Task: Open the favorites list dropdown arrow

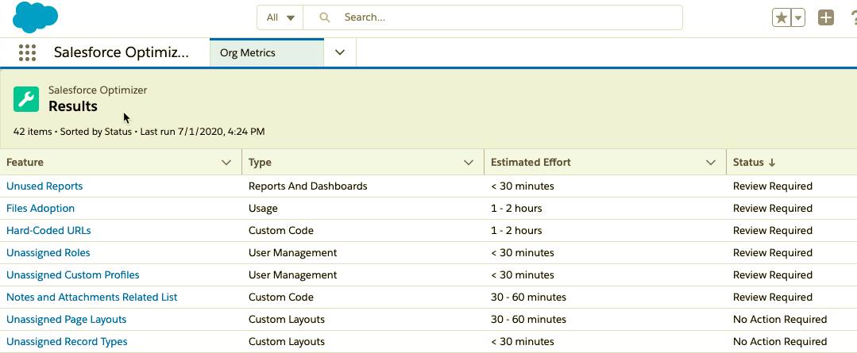Action: coord(798,17)
